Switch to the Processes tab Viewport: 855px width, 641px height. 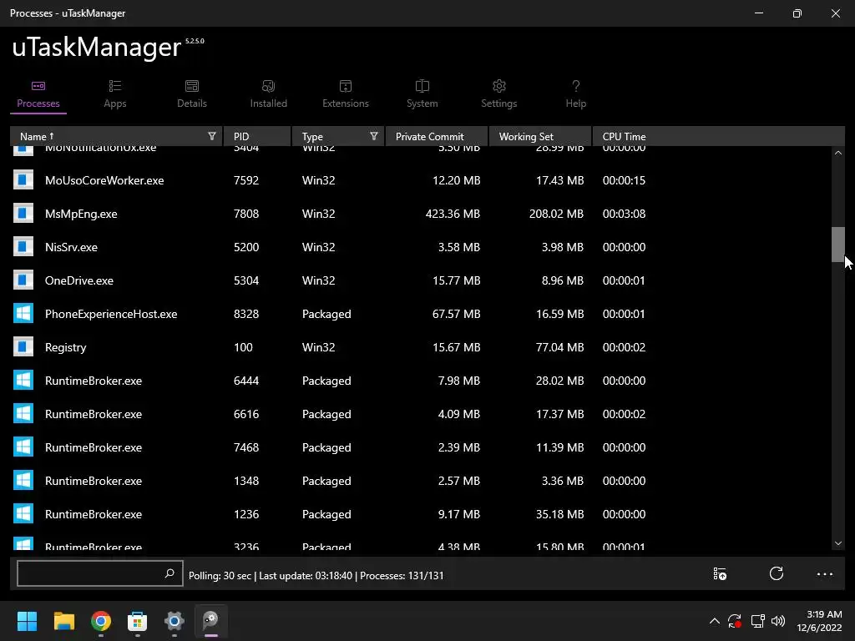pos(38,94)
